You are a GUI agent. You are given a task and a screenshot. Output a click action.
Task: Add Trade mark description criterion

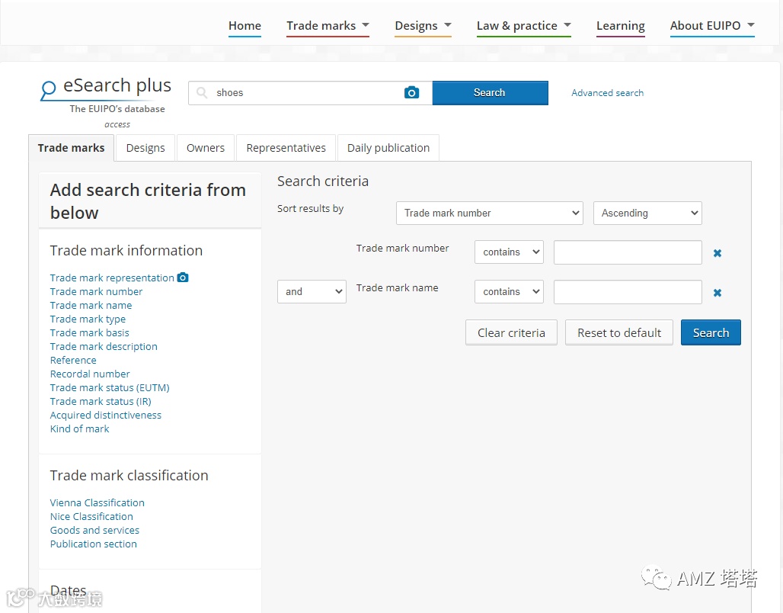[104, 346]
